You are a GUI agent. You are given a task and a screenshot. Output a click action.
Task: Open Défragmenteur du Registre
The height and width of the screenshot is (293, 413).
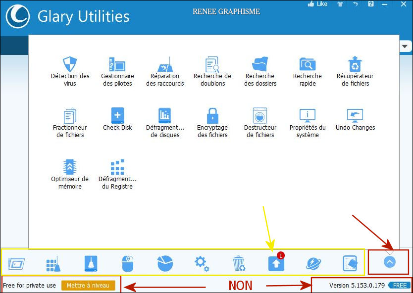point(117,174)
